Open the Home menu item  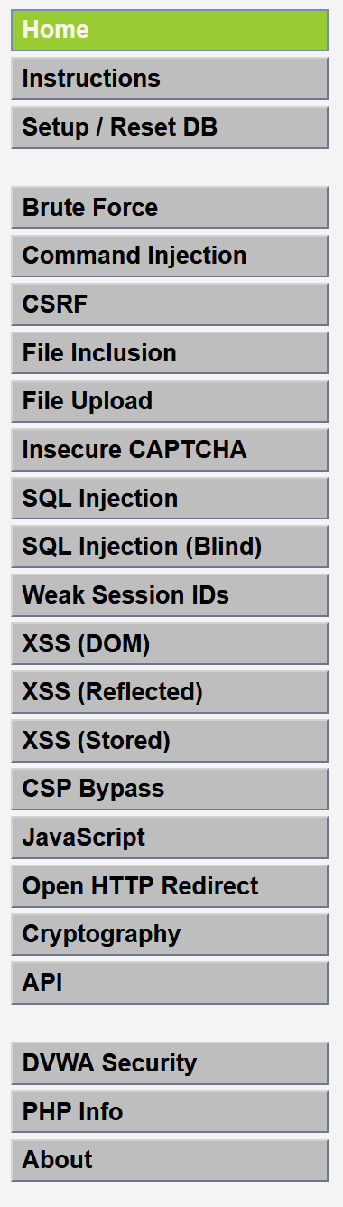pyautogui.click(x=170, y=30)
